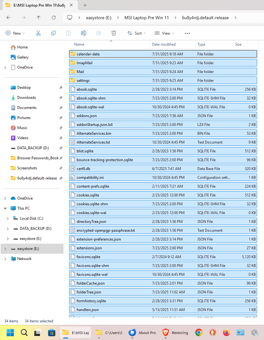Go back with the left arrow

8,18
